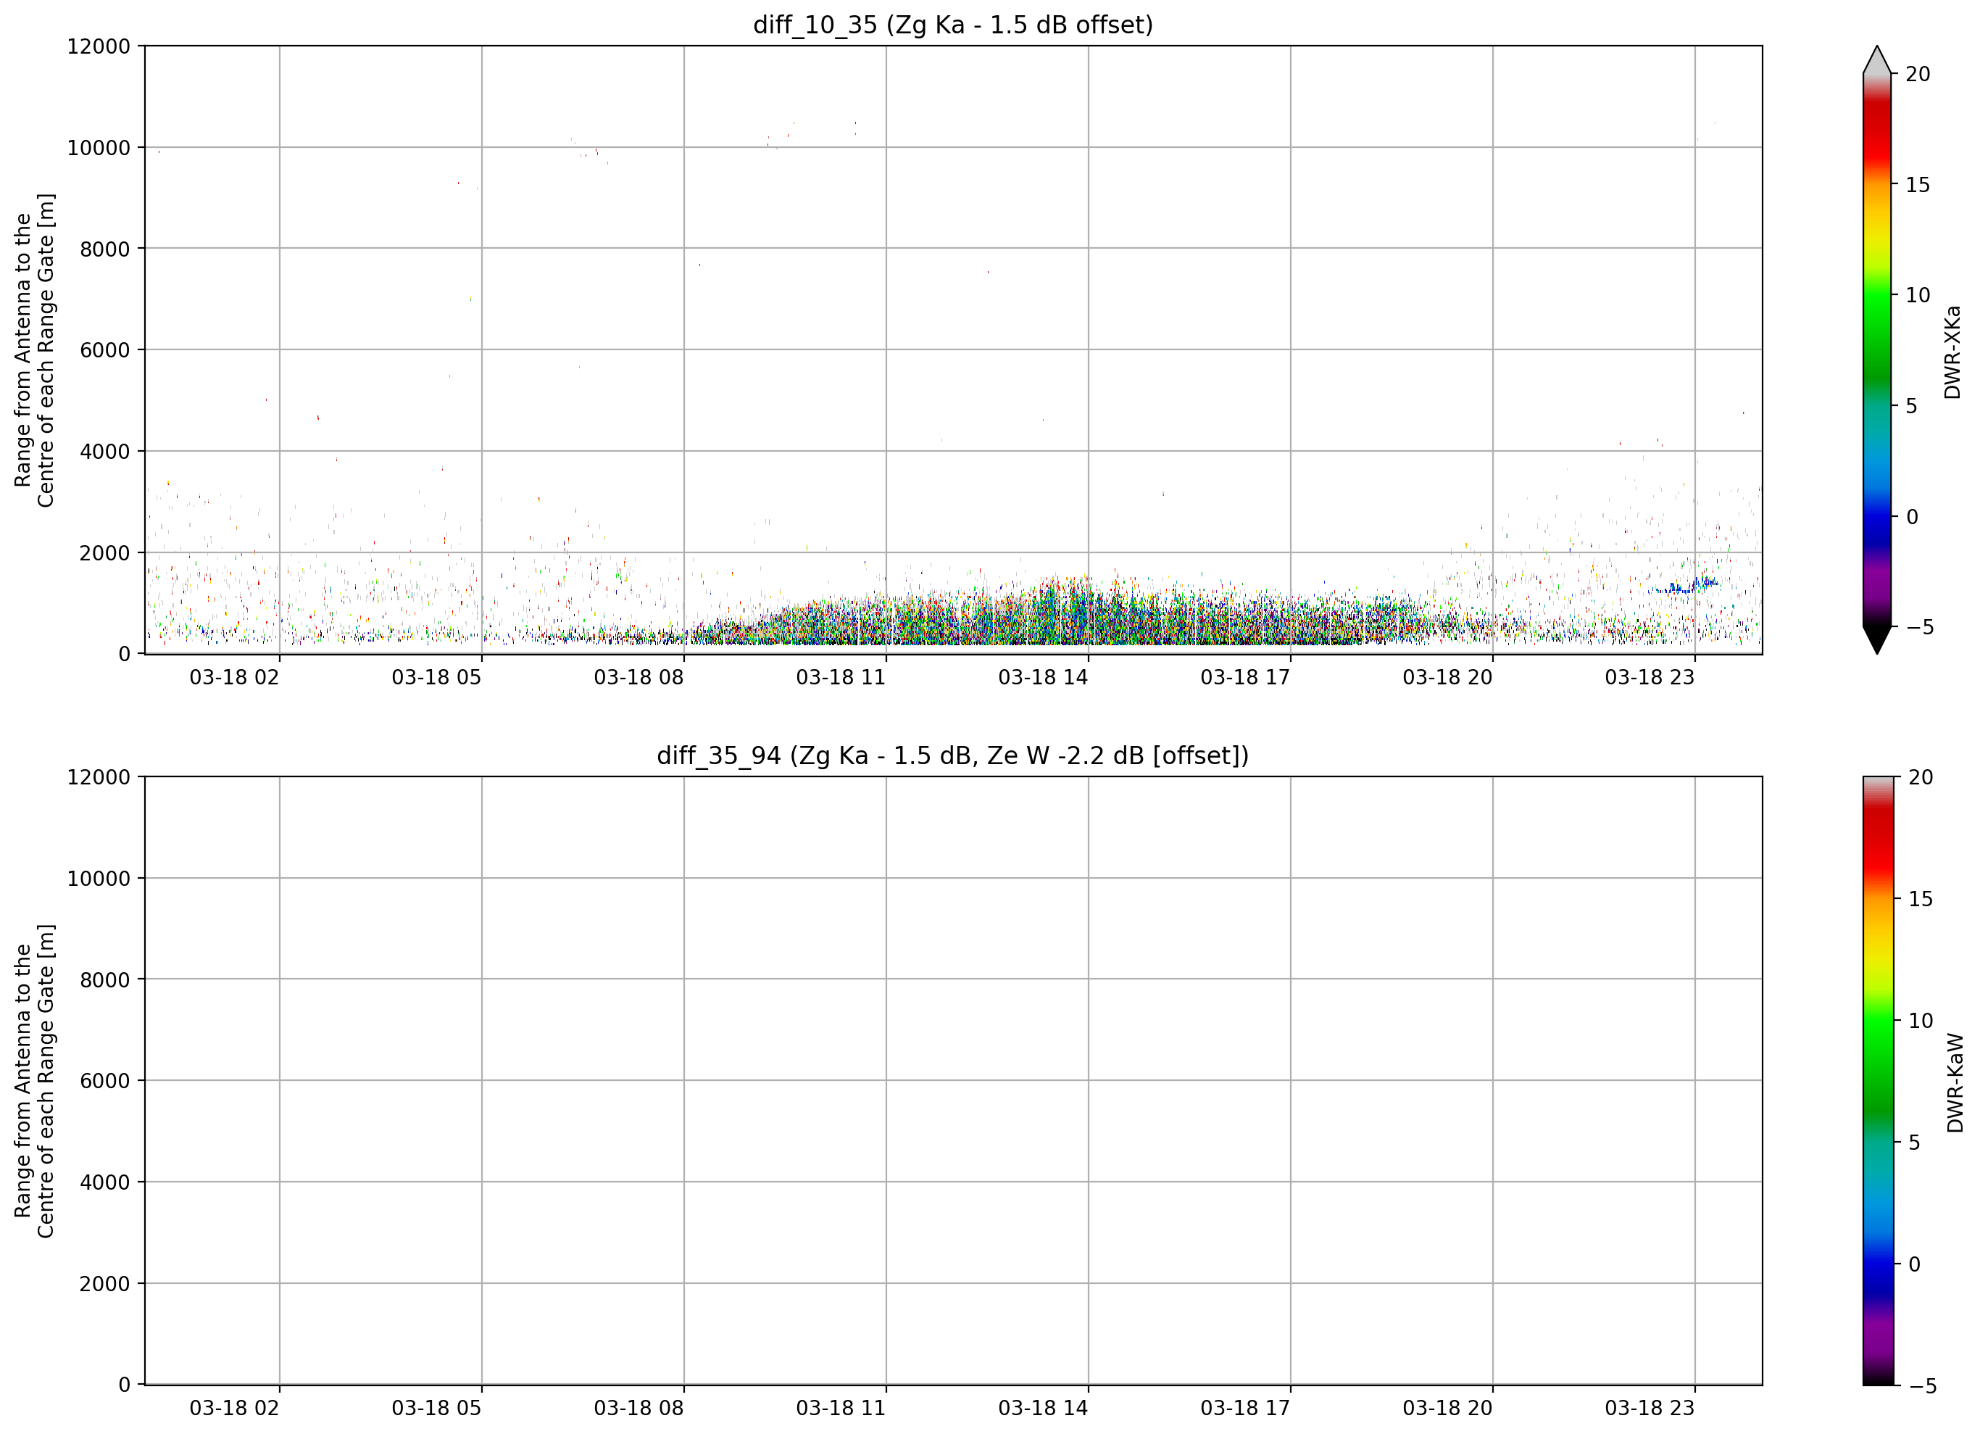Click the 0 y-axis tick of the top plot

click(125, 654)
